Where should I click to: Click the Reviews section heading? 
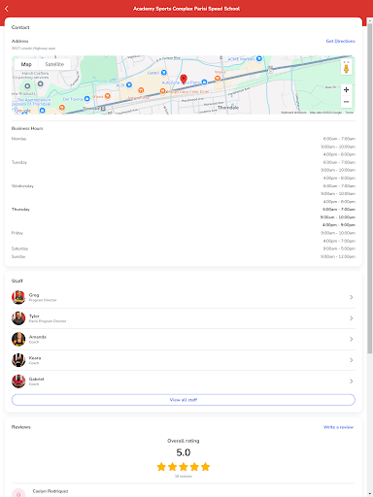21,427
